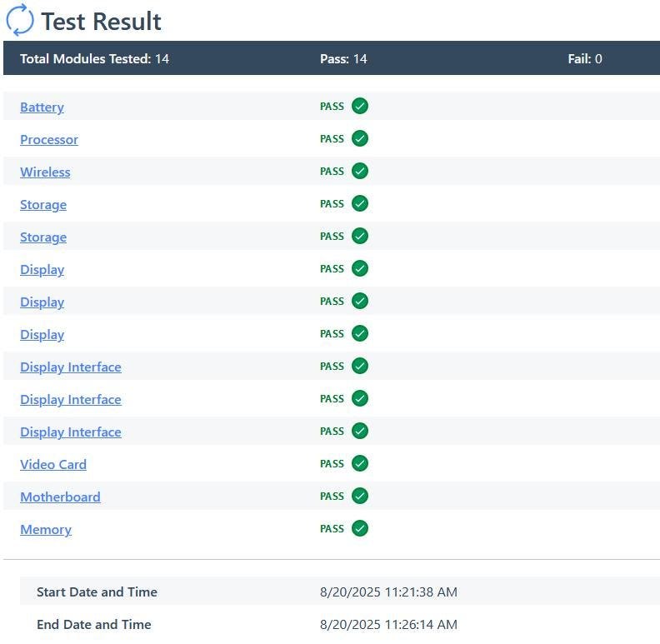The width and height of the screenshot is (660, 644).
Task: Click the green check icon in Wireless row
Action: click(x=360, y=171)
